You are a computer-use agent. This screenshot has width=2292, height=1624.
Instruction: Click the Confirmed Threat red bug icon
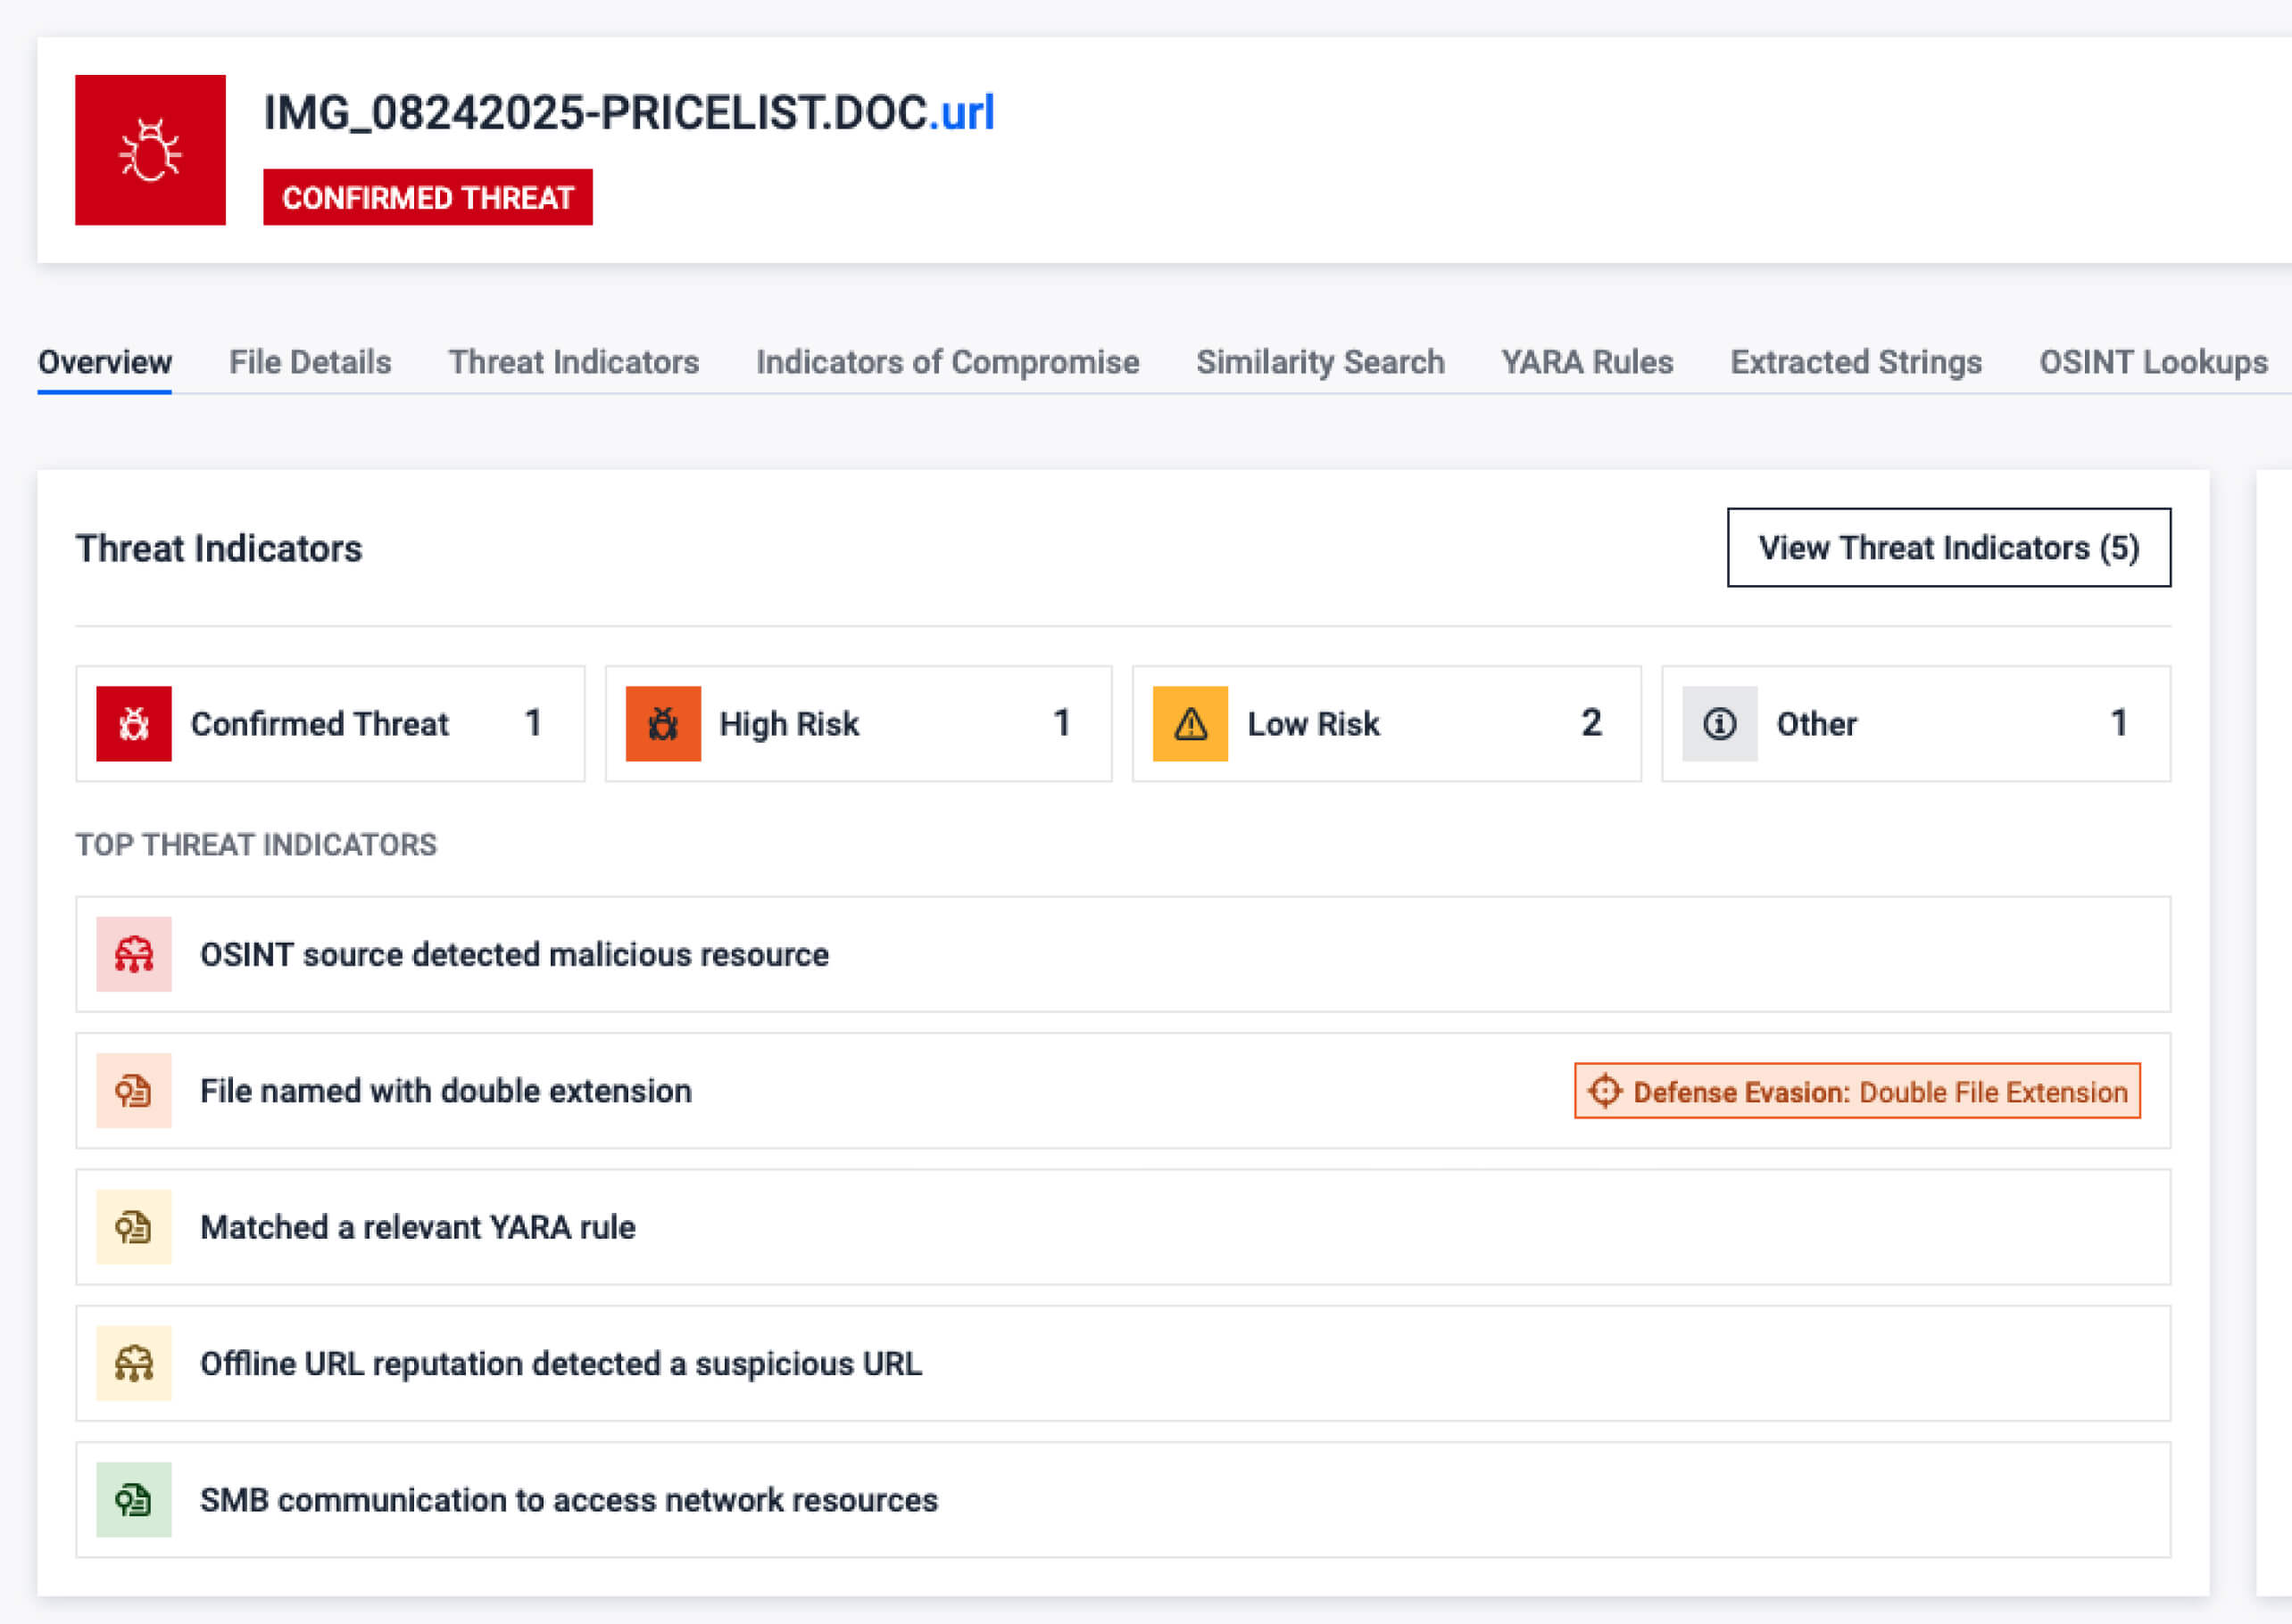[133, 723]
